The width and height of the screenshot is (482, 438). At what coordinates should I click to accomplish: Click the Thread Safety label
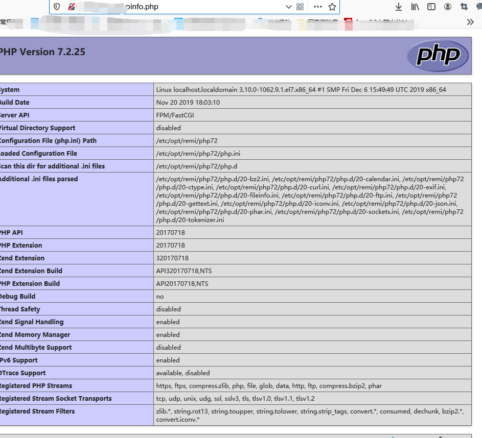point(19,309)
